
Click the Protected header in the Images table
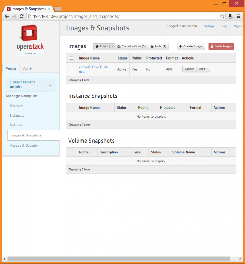pos(154,58)
